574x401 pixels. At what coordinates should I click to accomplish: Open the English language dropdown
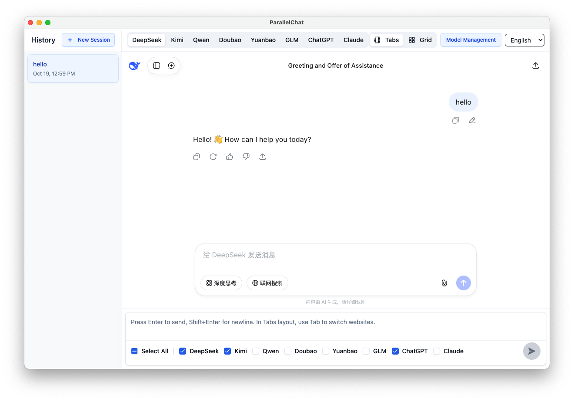tap(524, 40)
